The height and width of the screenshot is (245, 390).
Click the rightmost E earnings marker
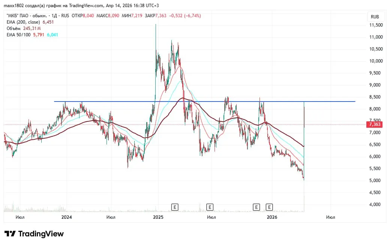[269, 206]
